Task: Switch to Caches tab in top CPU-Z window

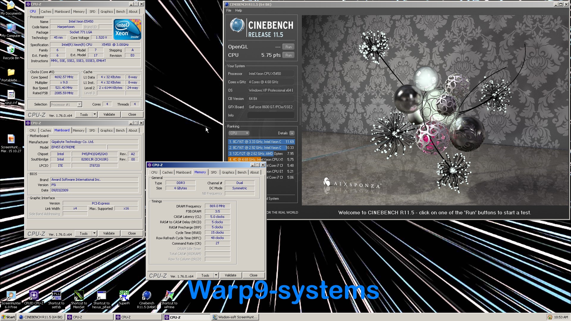Action: tap(46, 12)
